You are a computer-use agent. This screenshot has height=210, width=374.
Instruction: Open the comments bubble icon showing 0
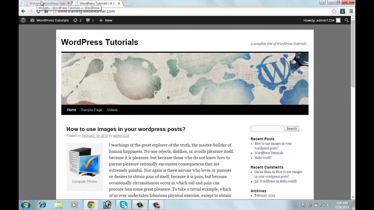[90, 20]
